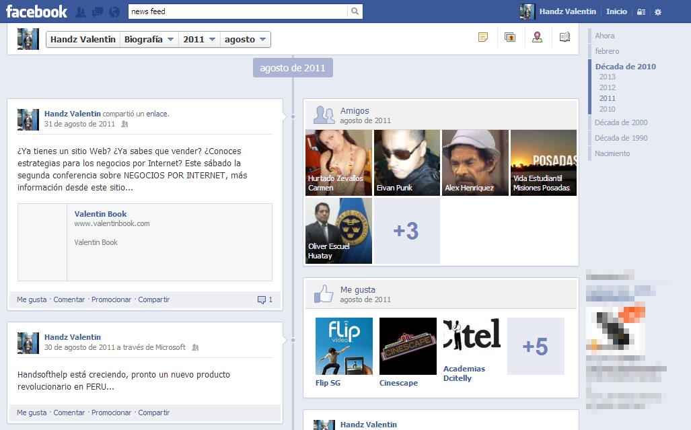The height and width of the screenshot is (430, 691).
Task: Open the 2011 year dropdown
Action: [199, 40]
